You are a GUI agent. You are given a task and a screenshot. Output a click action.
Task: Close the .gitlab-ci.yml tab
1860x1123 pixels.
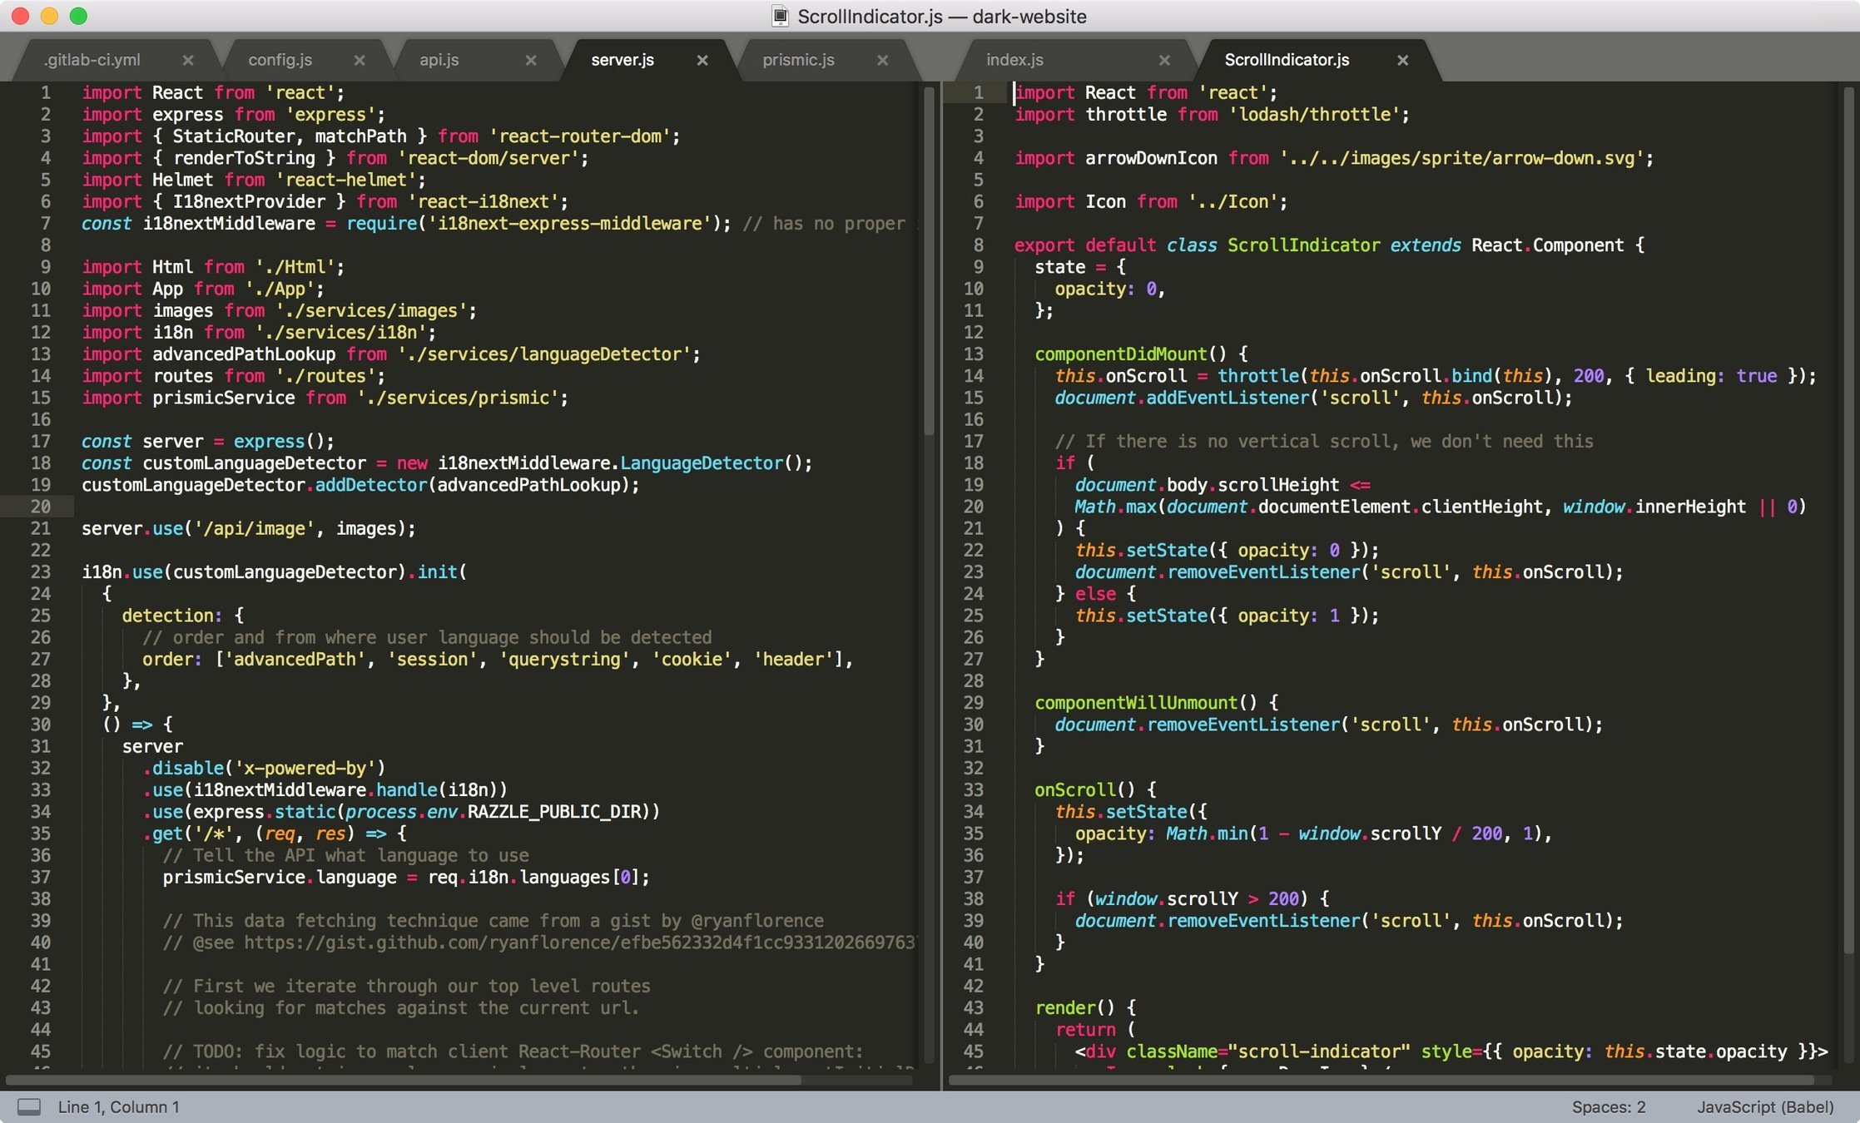click(x=188, y=60)
